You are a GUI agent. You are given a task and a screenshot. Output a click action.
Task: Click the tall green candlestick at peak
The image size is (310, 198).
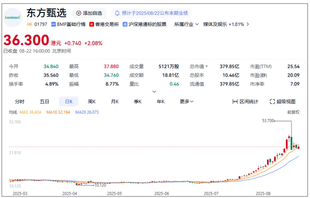click(292, 143)
